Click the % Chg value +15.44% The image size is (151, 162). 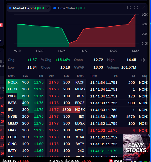pos(63,60)
